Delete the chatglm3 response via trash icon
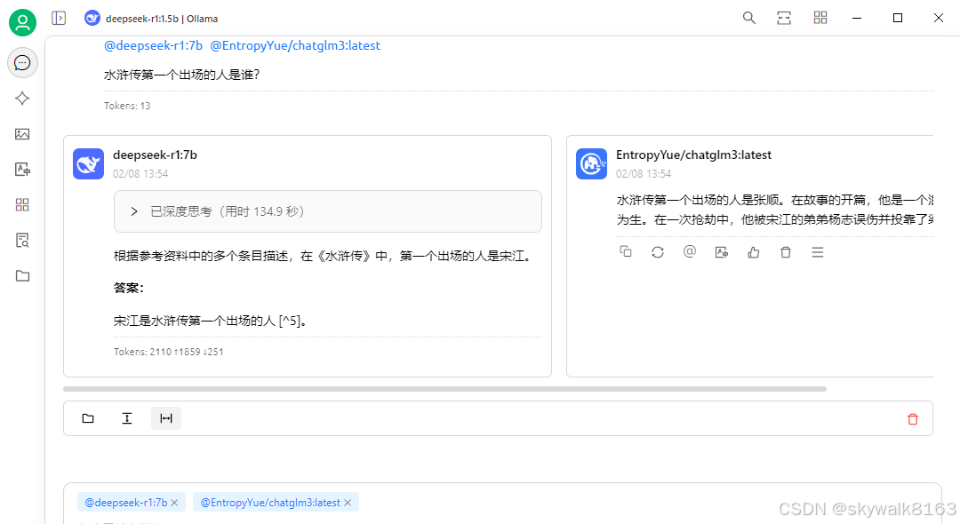This screenshot has width=960, height=524. 786,252
